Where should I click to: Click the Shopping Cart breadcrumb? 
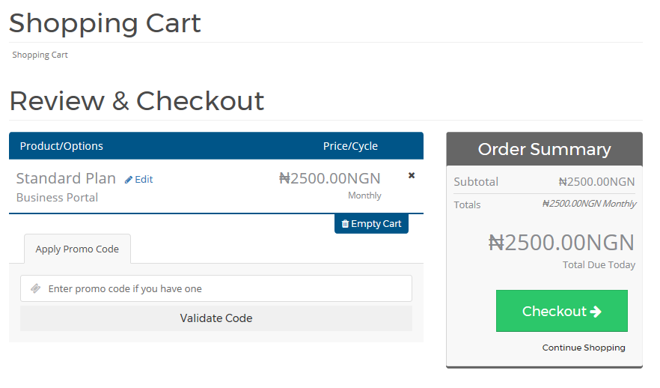coord(40,55)
